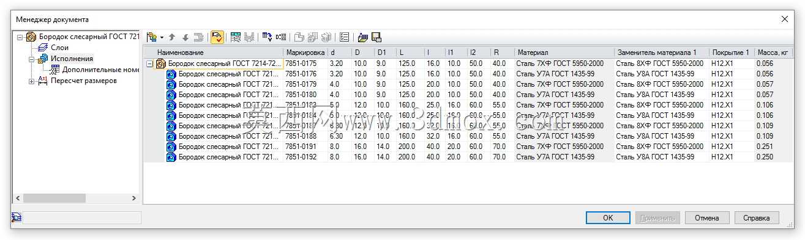805x240 pixels.
Task: Click the save table to file icon
Action: 376,37
